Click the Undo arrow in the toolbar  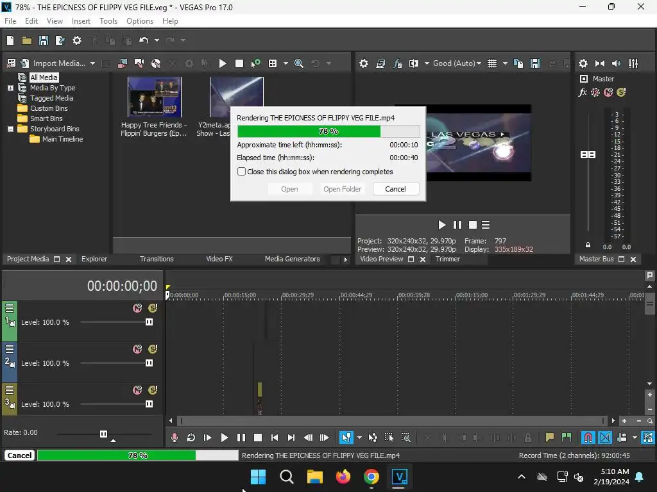(x=144, y=40)
